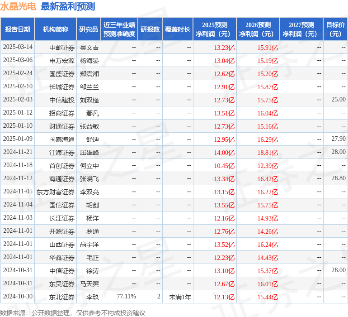This screenshot has width=348, height=317.
Task: Click the 覆盖时长 column header
Action: (x=178, y=29)
